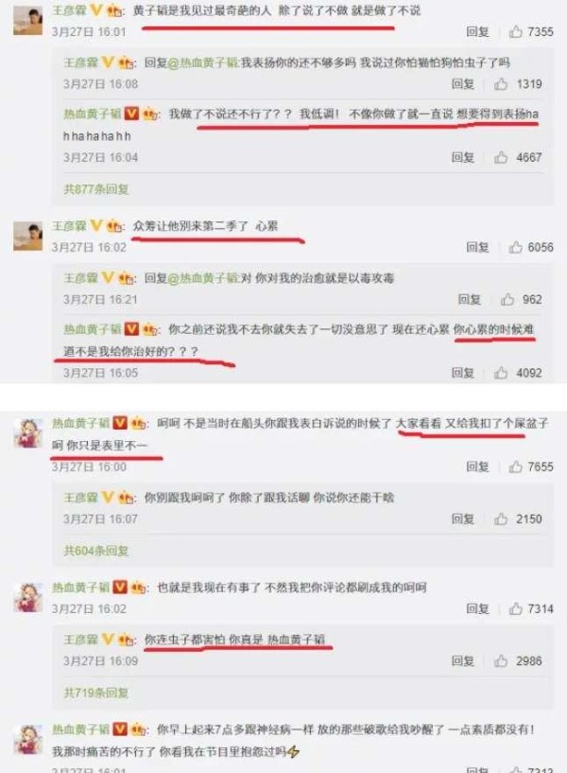567x773 pixels.
Task: Open the 共719条回复 reply thread
Action: 96,693
